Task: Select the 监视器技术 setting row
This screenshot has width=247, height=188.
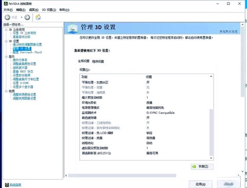Action: (145, 112)
